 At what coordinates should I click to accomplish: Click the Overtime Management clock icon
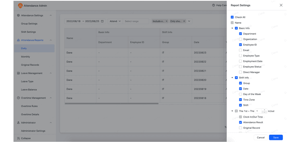tap(18, 98)
